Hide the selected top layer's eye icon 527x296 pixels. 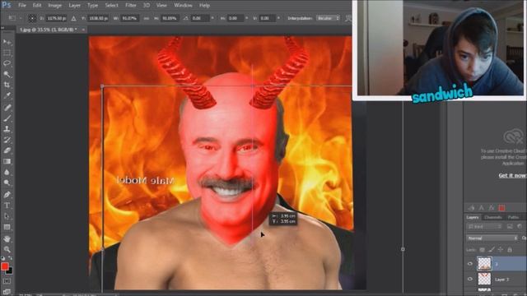pyautogui.click(x=470, y=264)
